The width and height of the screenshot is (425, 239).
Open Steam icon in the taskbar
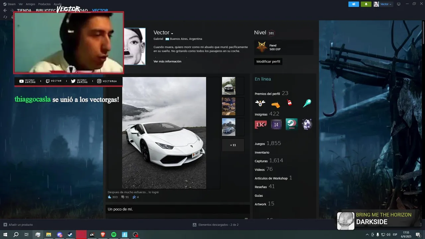click(70, 235)
